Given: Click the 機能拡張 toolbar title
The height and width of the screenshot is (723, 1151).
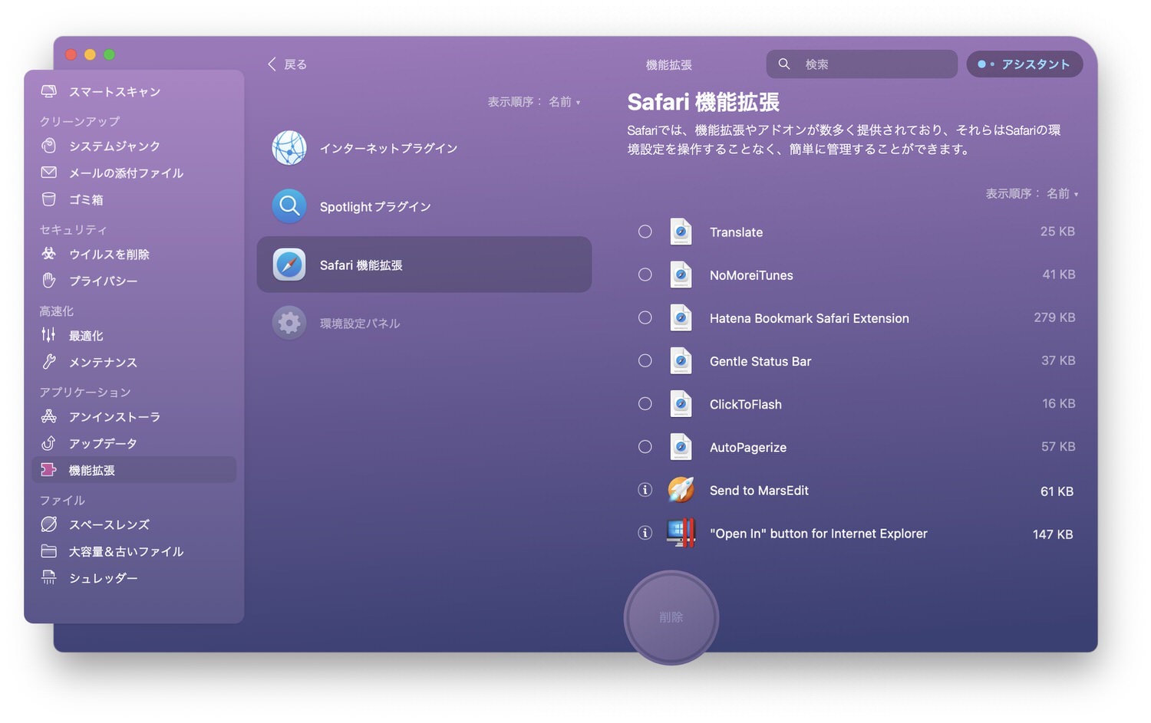Looking at the screenshot, I should click(x=669, y=65).
